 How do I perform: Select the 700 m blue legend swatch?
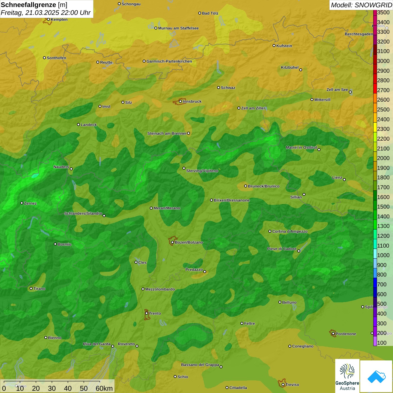[x=375, y=283]
